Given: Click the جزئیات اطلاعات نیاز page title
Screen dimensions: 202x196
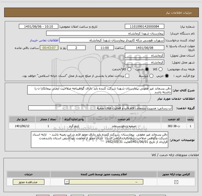Looking at the screenshot, I should (x=179, y=13).
